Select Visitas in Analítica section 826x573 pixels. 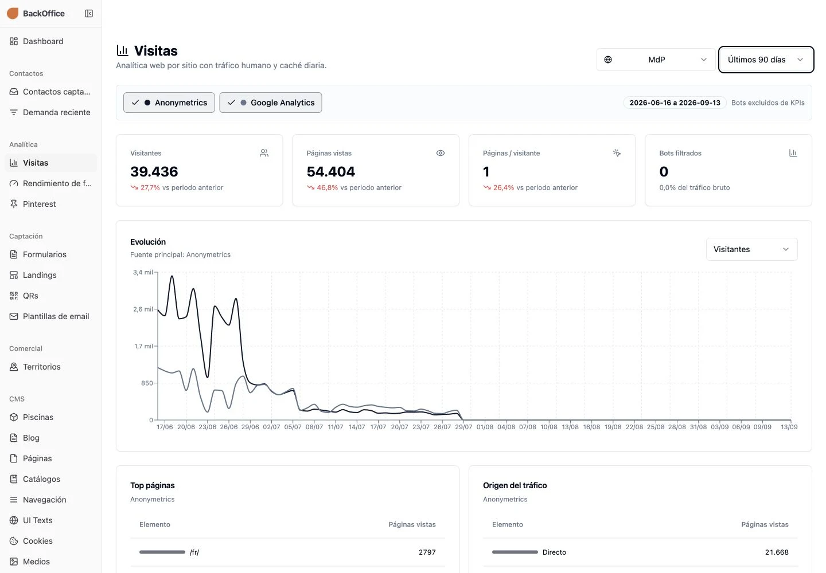(50, 163)
